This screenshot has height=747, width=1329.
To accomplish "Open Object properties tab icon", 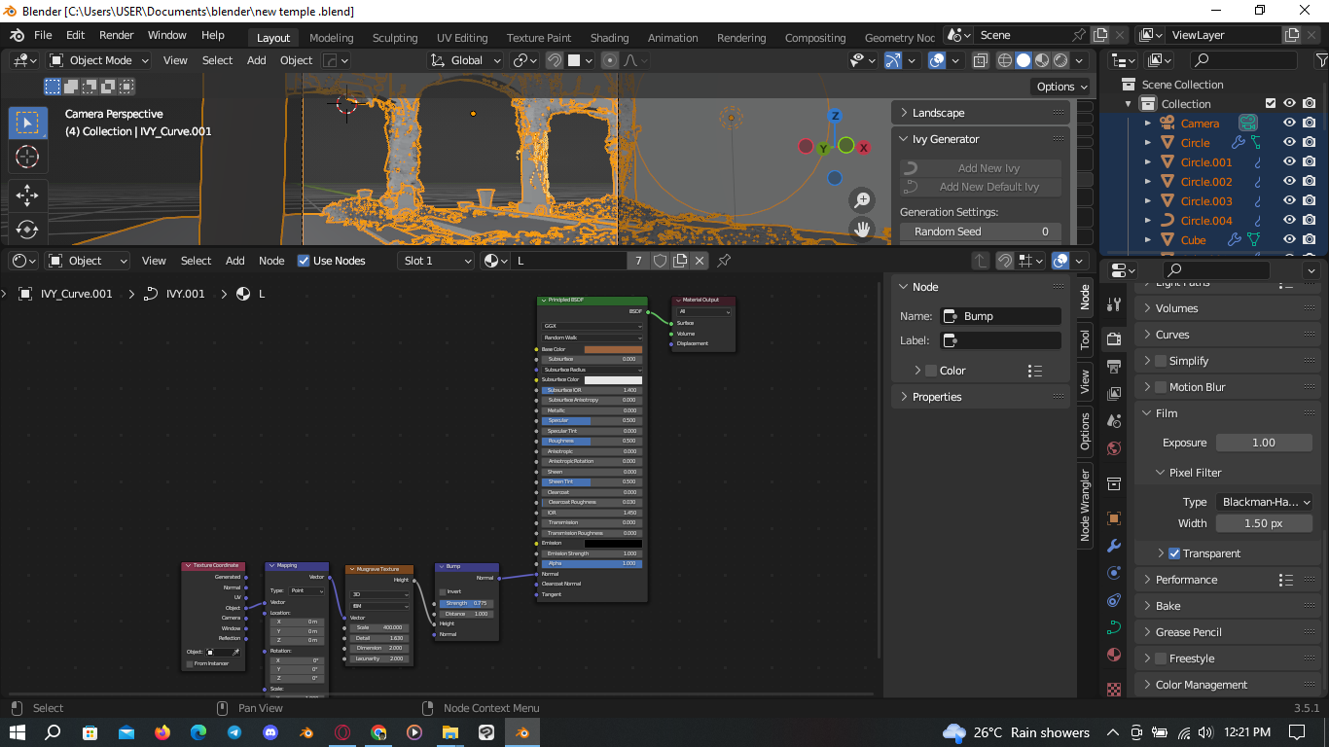I will point(1114,518).
